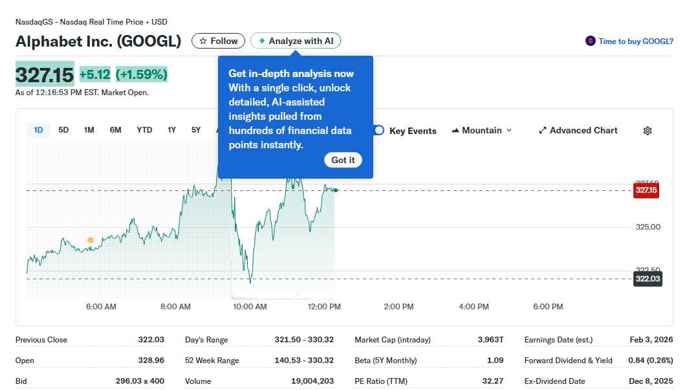
Task: Click the star icon inside the Follow button
Action: tap(202, 40)
